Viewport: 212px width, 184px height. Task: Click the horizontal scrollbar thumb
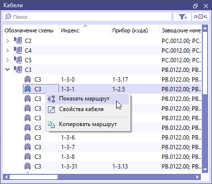click(x=33, y=177)
